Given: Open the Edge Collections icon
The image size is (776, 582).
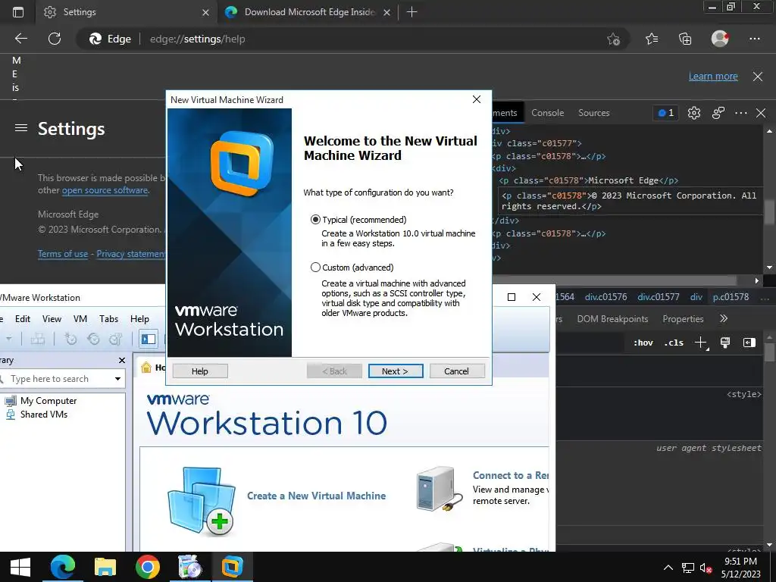Looking at the screenshot, I should click(685, 39).
